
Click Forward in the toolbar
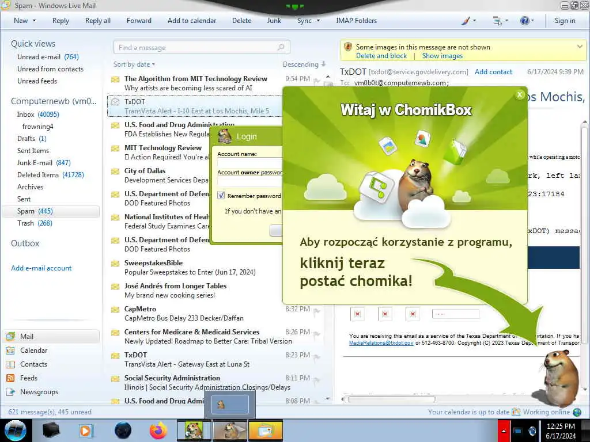pyautogui.click(x=139, y=21)
